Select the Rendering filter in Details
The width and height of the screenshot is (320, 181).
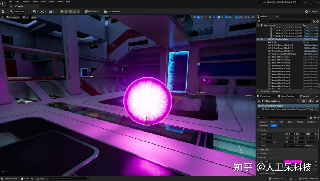(x=311, y=122)
